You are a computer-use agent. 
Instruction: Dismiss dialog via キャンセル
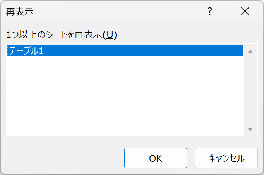(226, 158)
